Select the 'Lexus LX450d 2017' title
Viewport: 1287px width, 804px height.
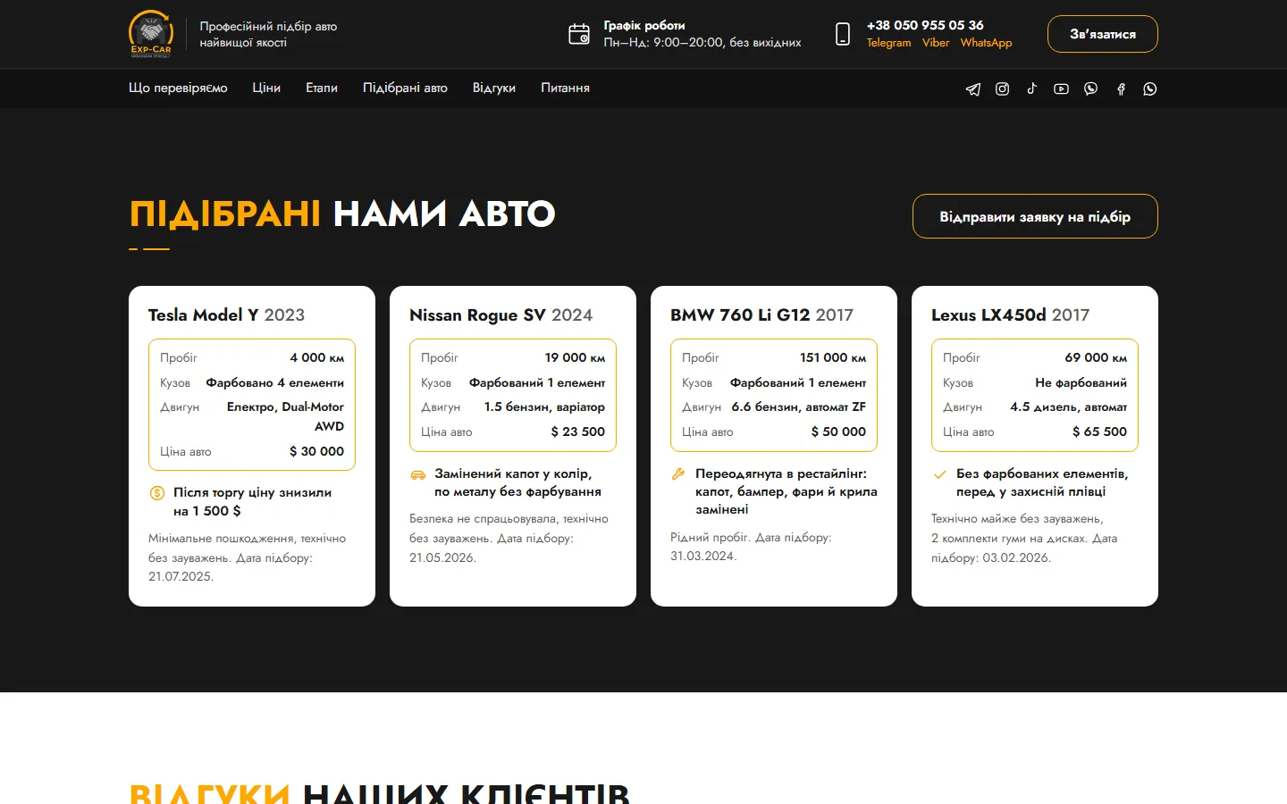pyautogui.click(x=1010, y=314)
